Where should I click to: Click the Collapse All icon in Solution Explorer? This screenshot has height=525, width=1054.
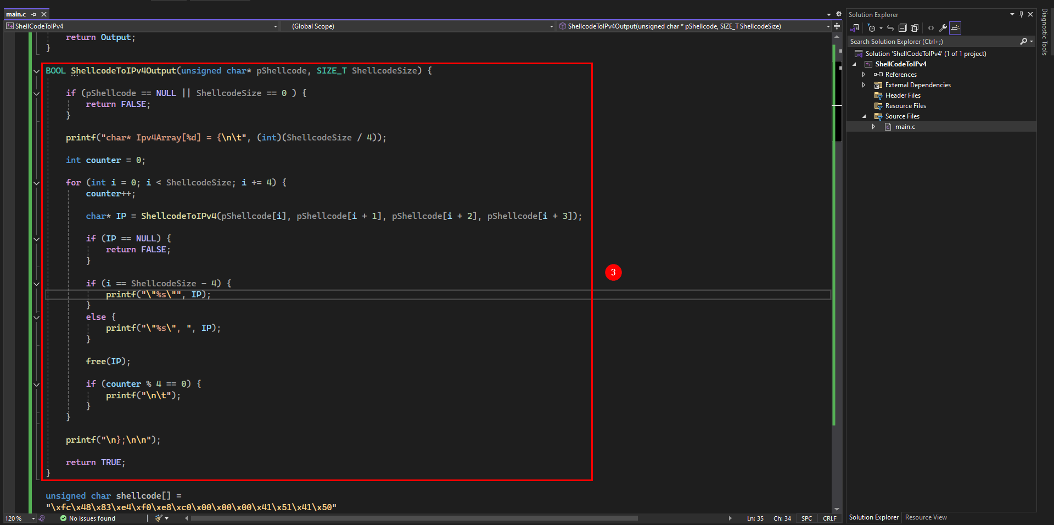pyautogui.click(x=902, y=28)
